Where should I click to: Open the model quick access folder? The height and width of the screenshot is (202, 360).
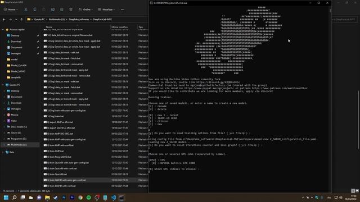(14, 59)
